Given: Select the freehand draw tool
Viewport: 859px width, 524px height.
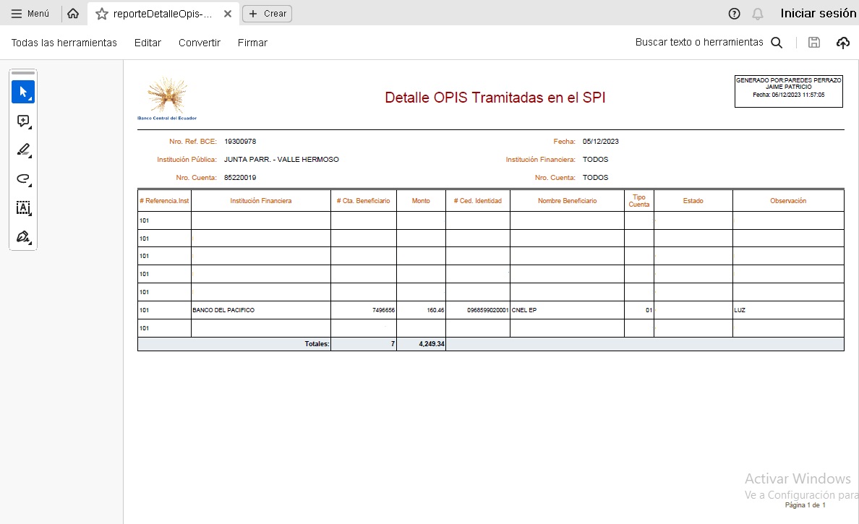Looking at the screenshot, I should [x=23, y=179].
